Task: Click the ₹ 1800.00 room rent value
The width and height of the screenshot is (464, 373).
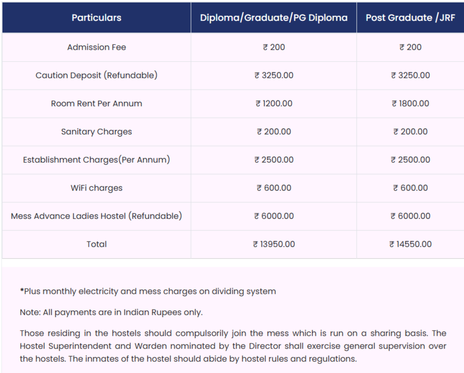Action: (410, 103)
